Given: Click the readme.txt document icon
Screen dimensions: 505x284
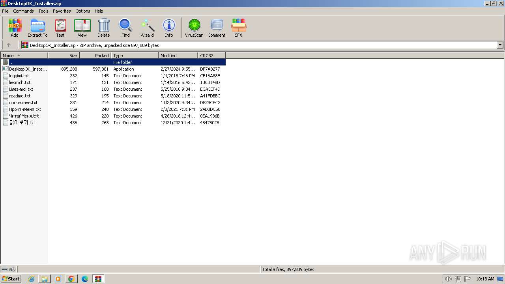Looking at the screenshot, I should [x=6, y=96].
